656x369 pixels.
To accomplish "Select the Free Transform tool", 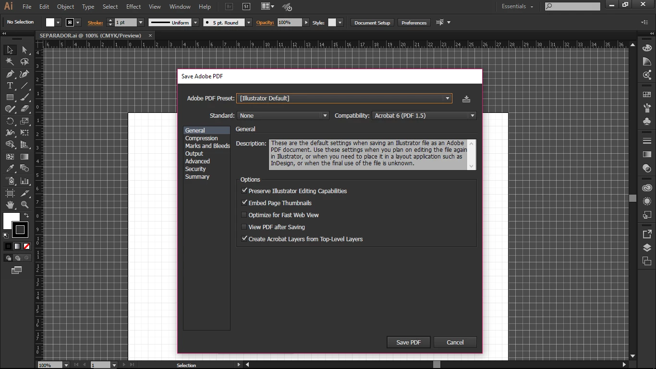I will point(24,133).
